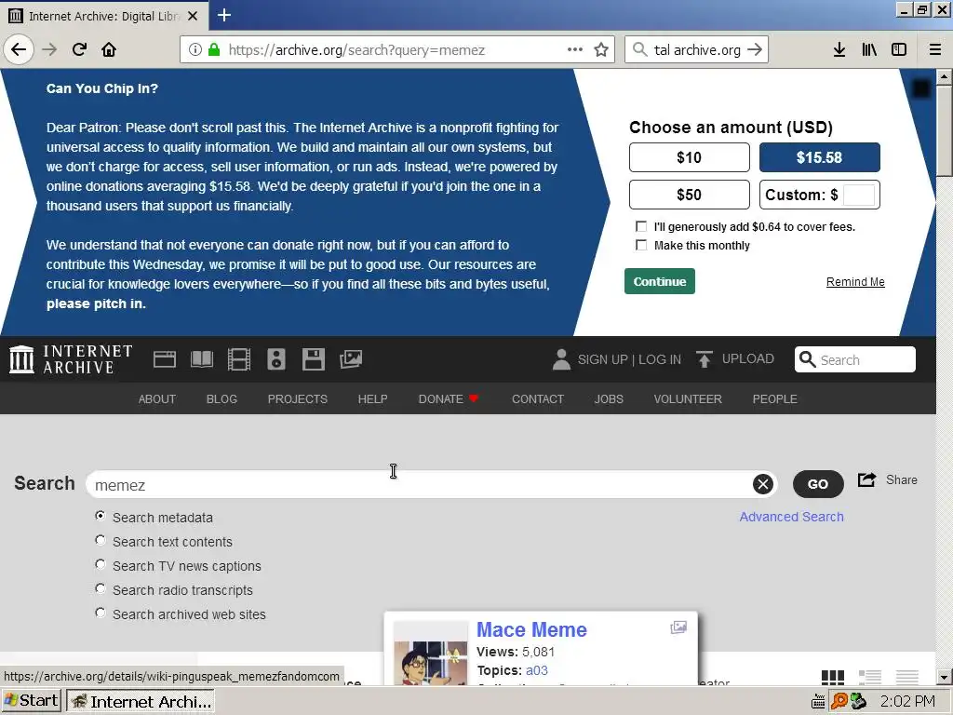The height and width of the screenshot is (715, 953).
Task: Select the Search metadata radio button
Action: coord(101,516)
